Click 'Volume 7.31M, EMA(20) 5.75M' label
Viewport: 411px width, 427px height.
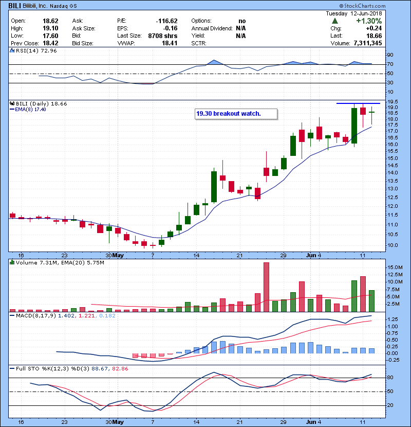[60, 263]
